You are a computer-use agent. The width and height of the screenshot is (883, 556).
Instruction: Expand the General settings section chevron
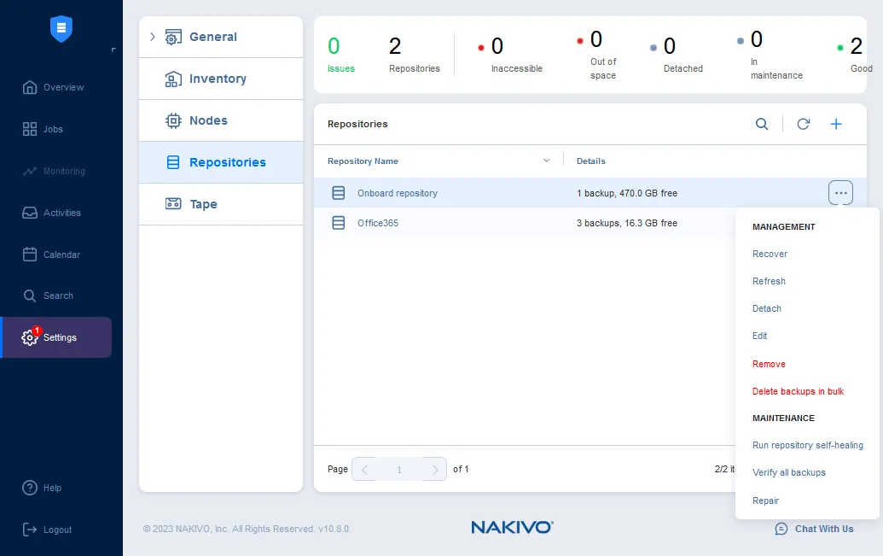click(153, 37)
